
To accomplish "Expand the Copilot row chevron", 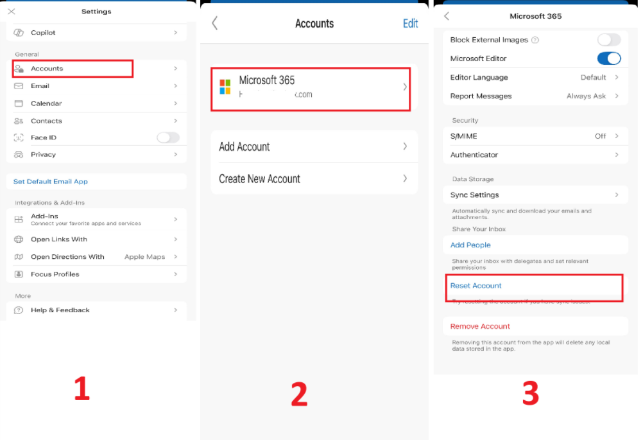I will tap(176, 32).
